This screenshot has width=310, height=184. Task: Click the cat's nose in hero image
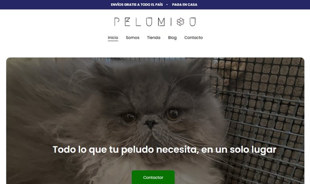(x=151, y=124)
